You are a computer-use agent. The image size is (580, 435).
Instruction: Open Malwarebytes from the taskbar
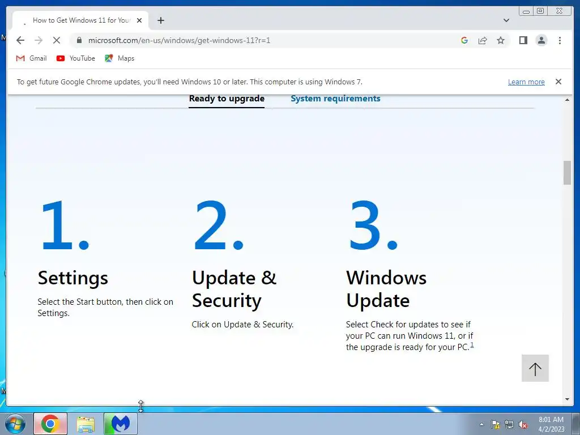(121, 424)
